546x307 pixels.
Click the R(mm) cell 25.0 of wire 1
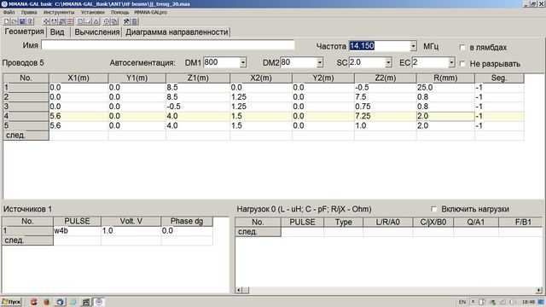tap(445, 87)
